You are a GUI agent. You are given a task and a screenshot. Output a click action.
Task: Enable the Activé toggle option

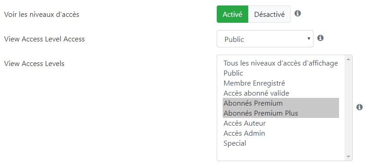coord(232,14)
